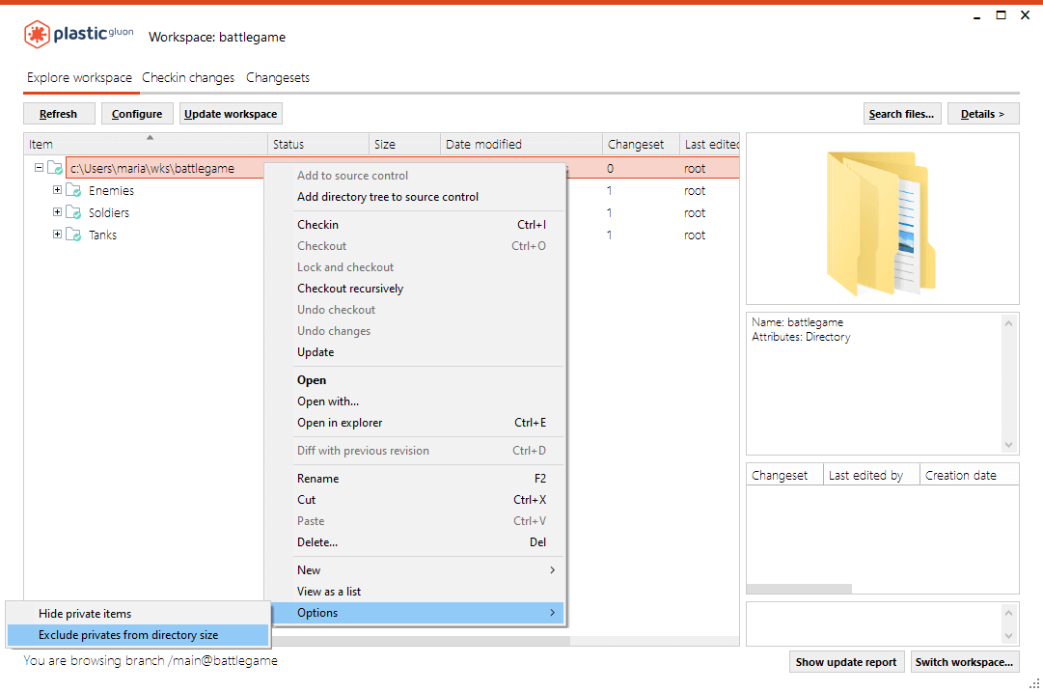Click the Update workspace button
Viewport: 1043px width, 692px height.
pos(231,114)
